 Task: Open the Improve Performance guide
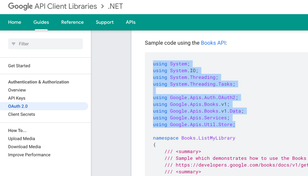click(x=29, y=155)
